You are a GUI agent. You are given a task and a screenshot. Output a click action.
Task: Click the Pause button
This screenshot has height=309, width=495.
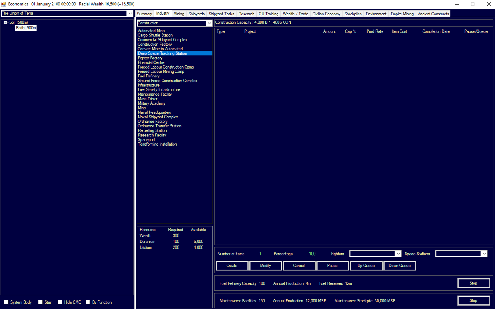(x=332, y=266)
